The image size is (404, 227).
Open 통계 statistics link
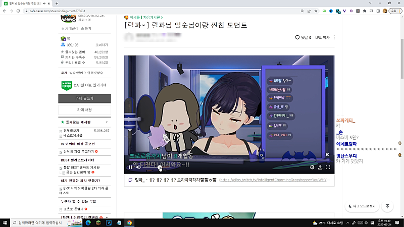coord(86,28)
